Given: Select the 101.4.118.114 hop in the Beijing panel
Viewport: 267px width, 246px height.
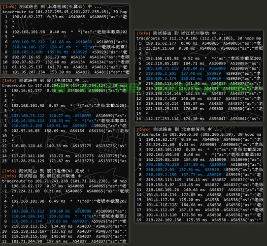Looking at the screenshot, I should pyautogui.click(x=161, y=195).
